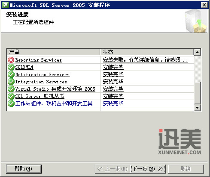The width and height of the screenshot is (210, 177).
Task: Open the Integration Services product link
Action: click(x=41, y=82)
